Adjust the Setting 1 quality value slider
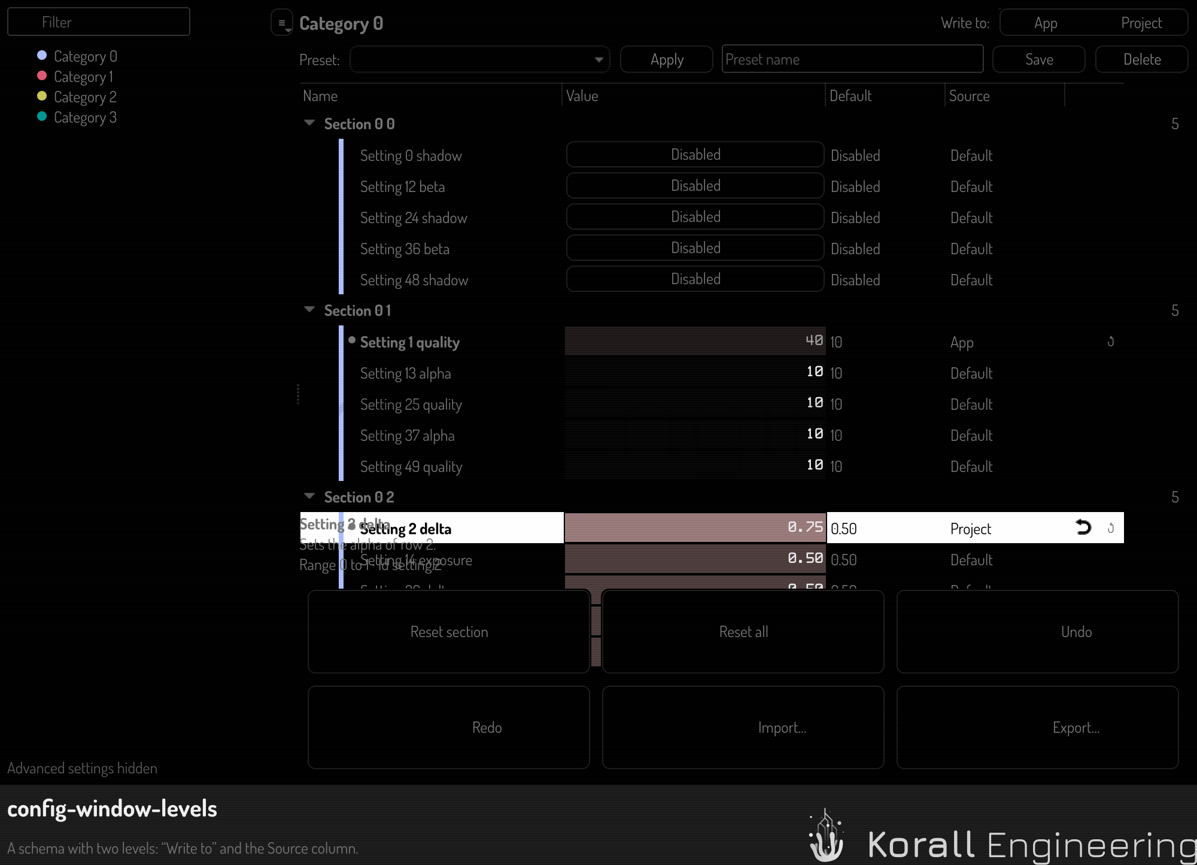 695,341
